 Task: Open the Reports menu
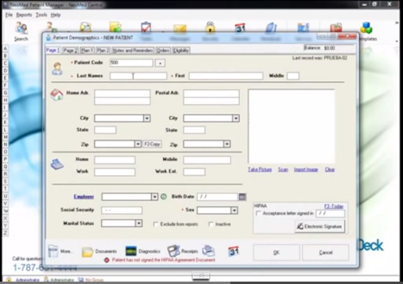[x=24, y=14]
